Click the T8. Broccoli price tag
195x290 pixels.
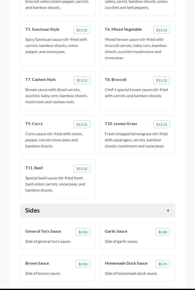[x=162, y=80]
